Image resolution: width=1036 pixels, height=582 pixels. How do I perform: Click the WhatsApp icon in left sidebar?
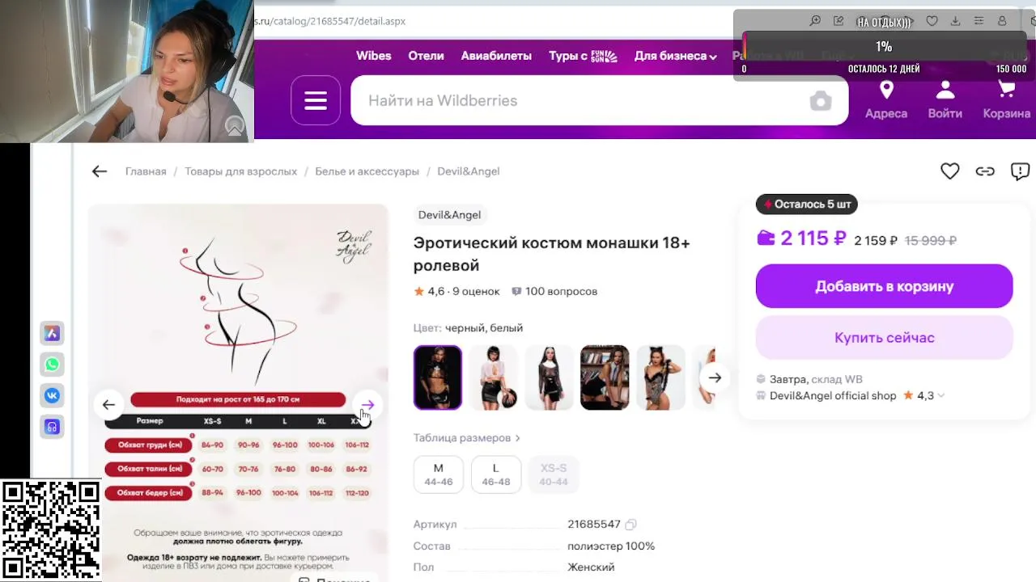click(52, 365)
